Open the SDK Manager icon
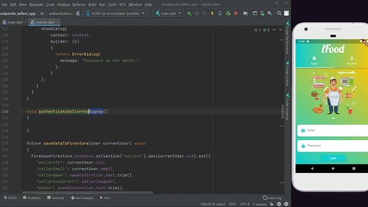The height and width of the screenshot is (207, 368). [x=270, y=13]
